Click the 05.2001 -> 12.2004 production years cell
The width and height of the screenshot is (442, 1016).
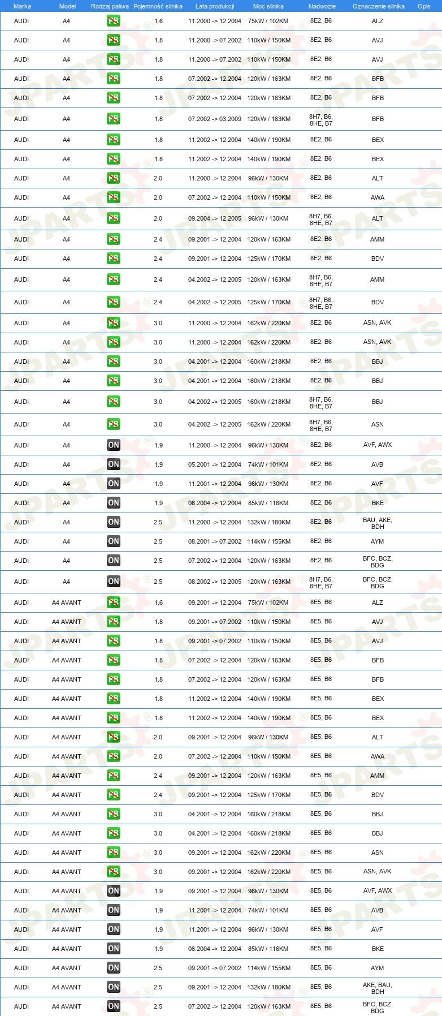click(x=215, y=464)
